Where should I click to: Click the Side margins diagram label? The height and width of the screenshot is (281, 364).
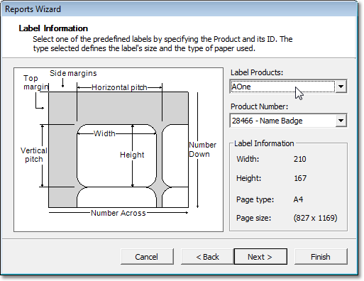click(73, 73)
